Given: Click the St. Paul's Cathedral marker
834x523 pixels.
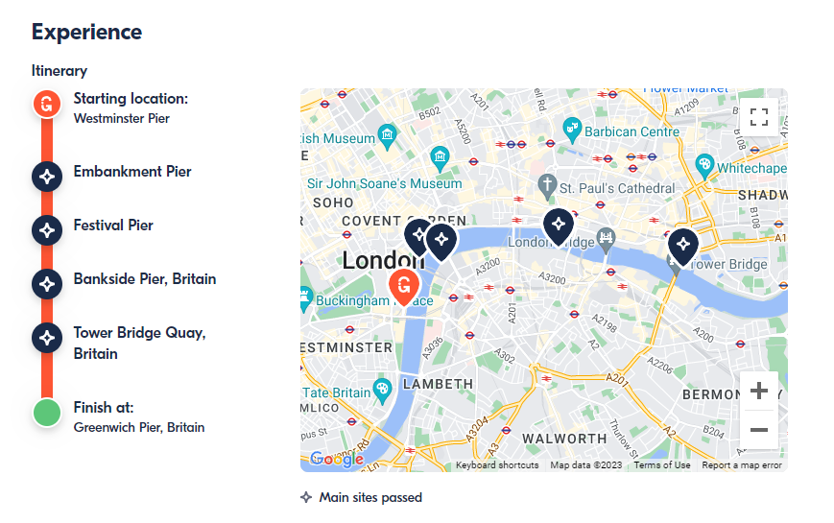Looking at the screenshot, I should (x=547, y=186).
